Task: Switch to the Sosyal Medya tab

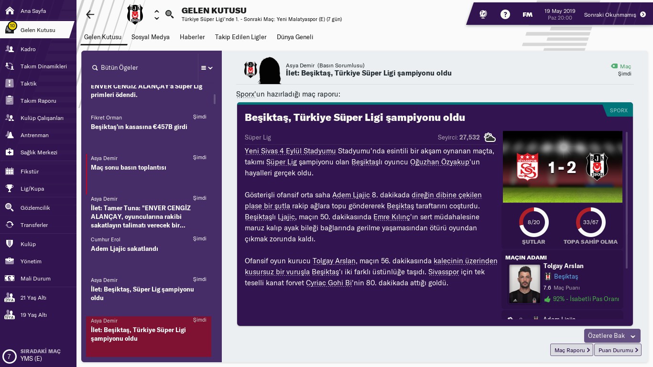Action: coord(151,37)
